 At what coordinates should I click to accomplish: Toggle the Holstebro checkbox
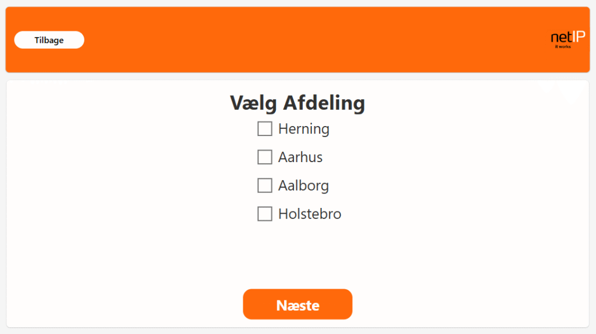(265, 214)
